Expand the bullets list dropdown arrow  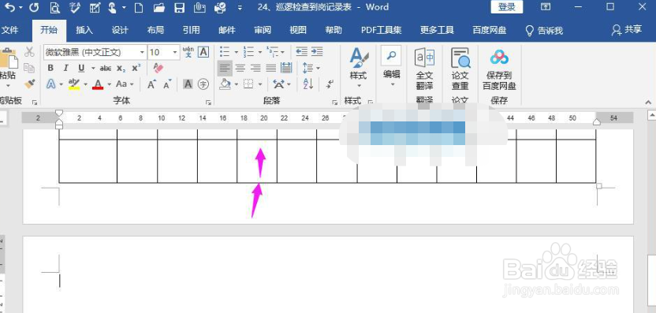[236, 52]
